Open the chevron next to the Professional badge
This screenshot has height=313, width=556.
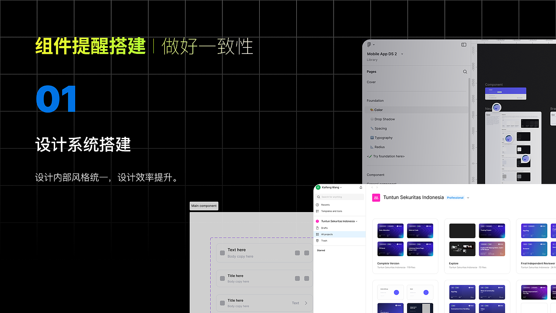[x=468, y=198]
